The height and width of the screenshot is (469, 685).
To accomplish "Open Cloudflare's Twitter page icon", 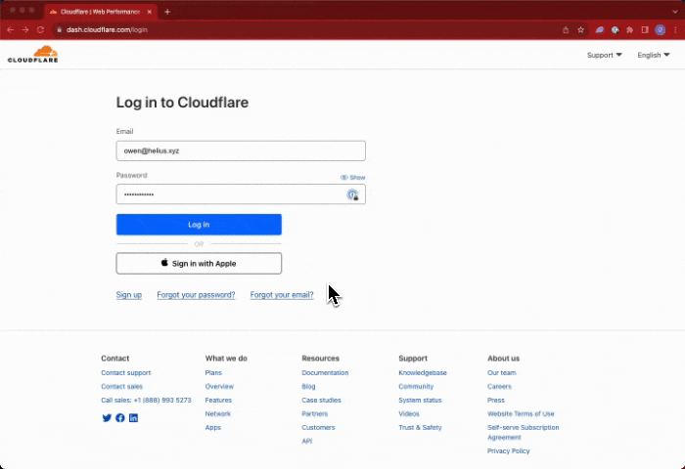I will (107, 418).
